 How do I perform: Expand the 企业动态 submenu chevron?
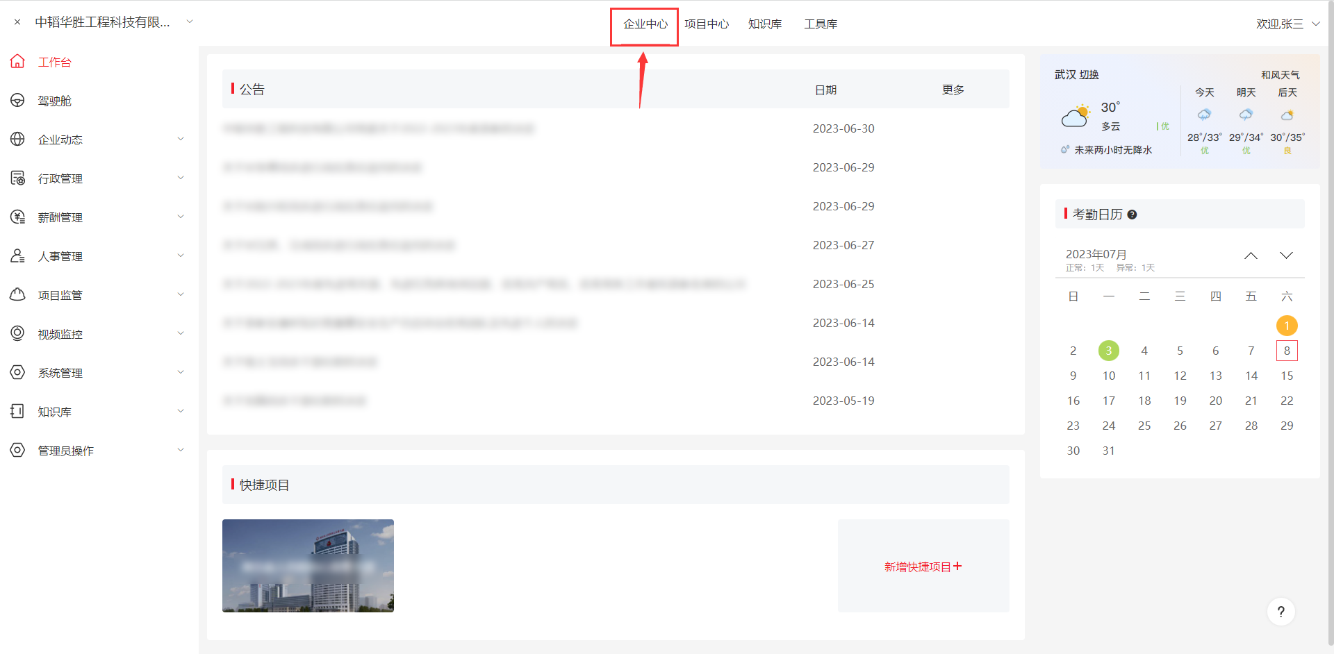click(181, 139)
